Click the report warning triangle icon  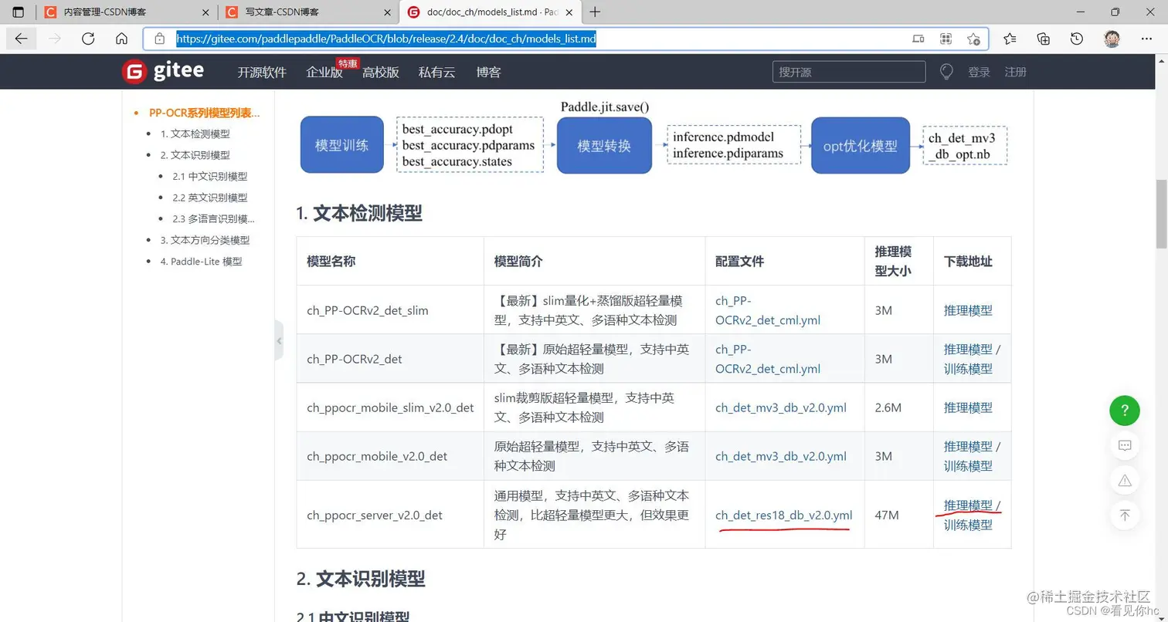point(1125,480)
